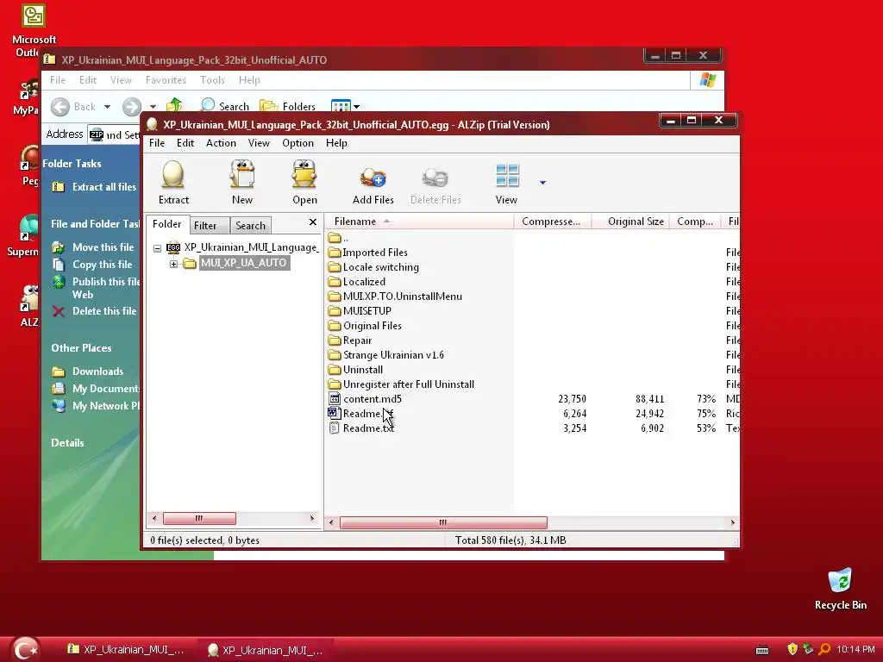This screenshot has height=662, width=883.
Task: Click the Search button in Explorer toolbar
Action: pyautogui.click(x=225, y=106)
